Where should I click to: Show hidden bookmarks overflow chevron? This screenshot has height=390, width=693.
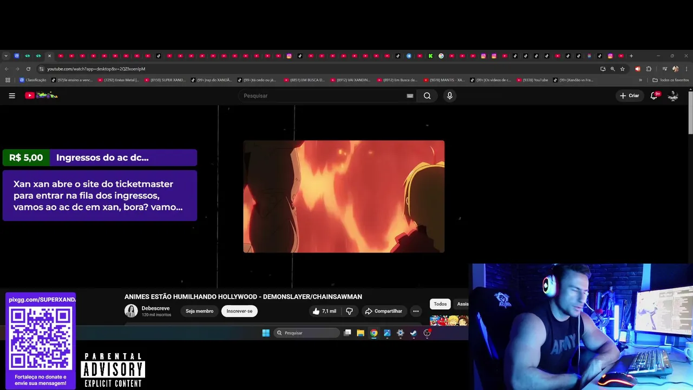[x=640, y=80]
